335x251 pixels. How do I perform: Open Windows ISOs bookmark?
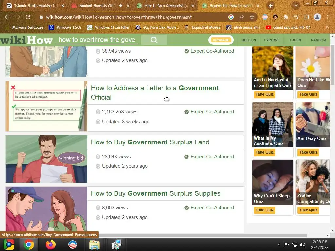tap(65, 27)
